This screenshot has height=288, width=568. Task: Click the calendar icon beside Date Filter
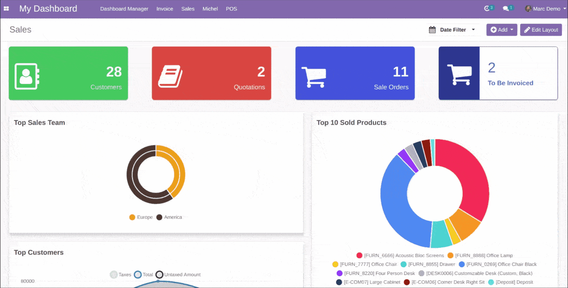coord(432,30)
